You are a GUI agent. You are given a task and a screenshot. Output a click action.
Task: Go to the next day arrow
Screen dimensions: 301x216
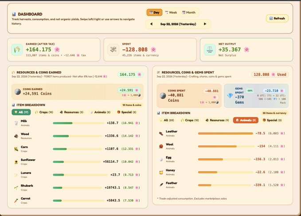point(205,24)
